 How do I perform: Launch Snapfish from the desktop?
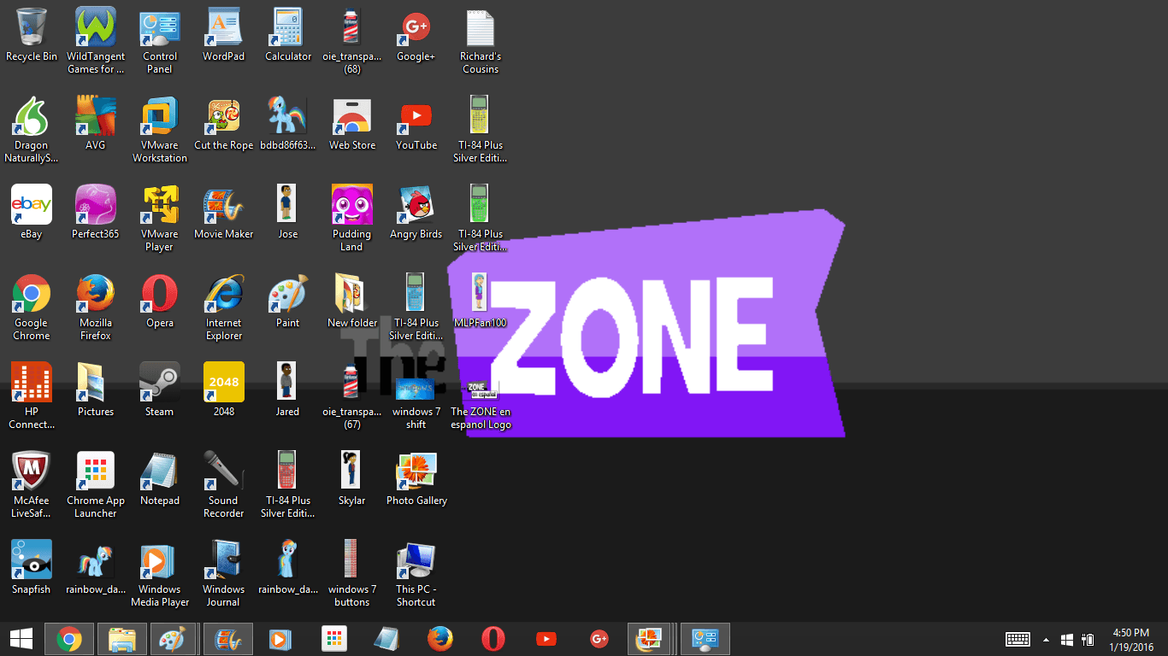pyautogui.click(x=32, y=568)
